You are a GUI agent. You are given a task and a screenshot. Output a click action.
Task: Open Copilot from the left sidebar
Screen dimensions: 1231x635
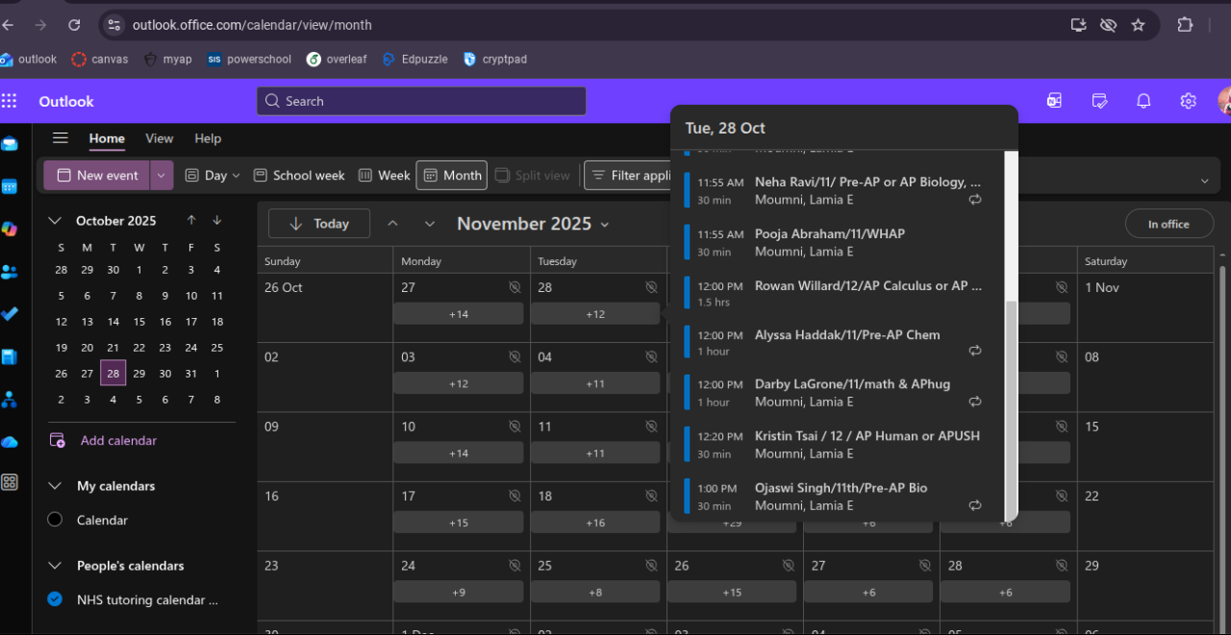coord(10,229)
